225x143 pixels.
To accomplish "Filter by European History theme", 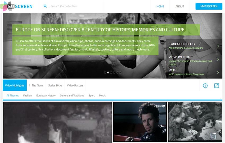I will click(46, 96).
